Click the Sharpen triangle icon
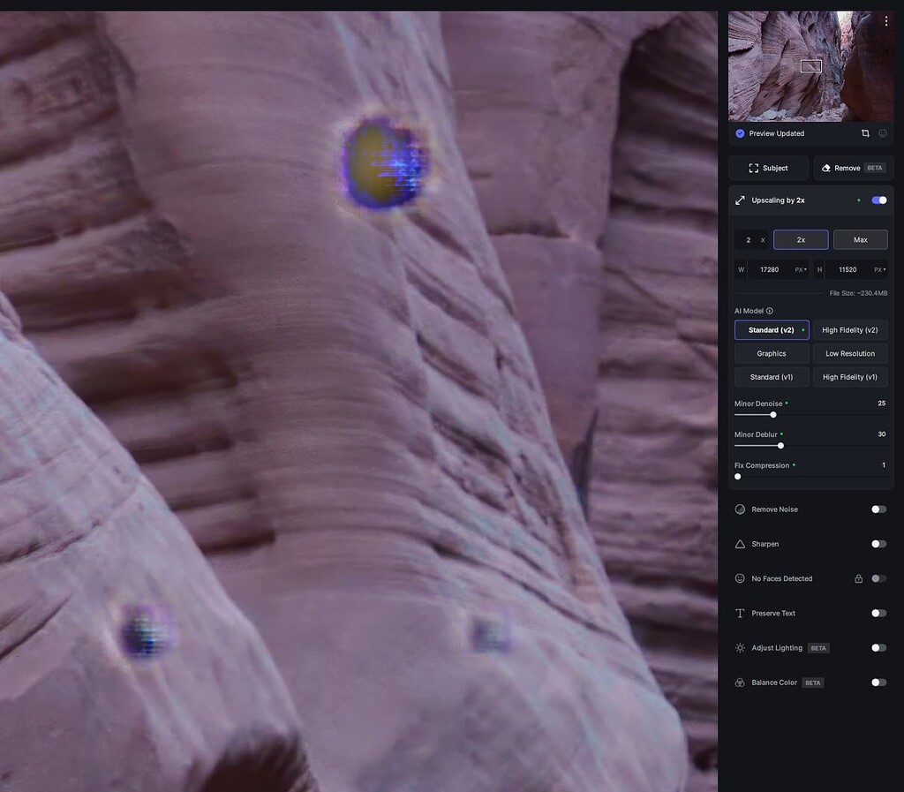Viewport: 904px width, 792px height. click(x=741, y=544)
